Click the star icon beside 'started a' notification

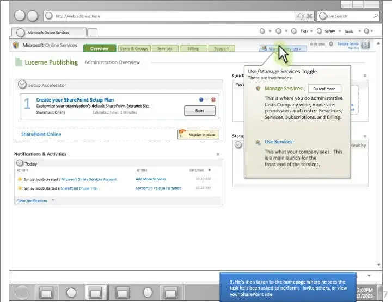20,188
